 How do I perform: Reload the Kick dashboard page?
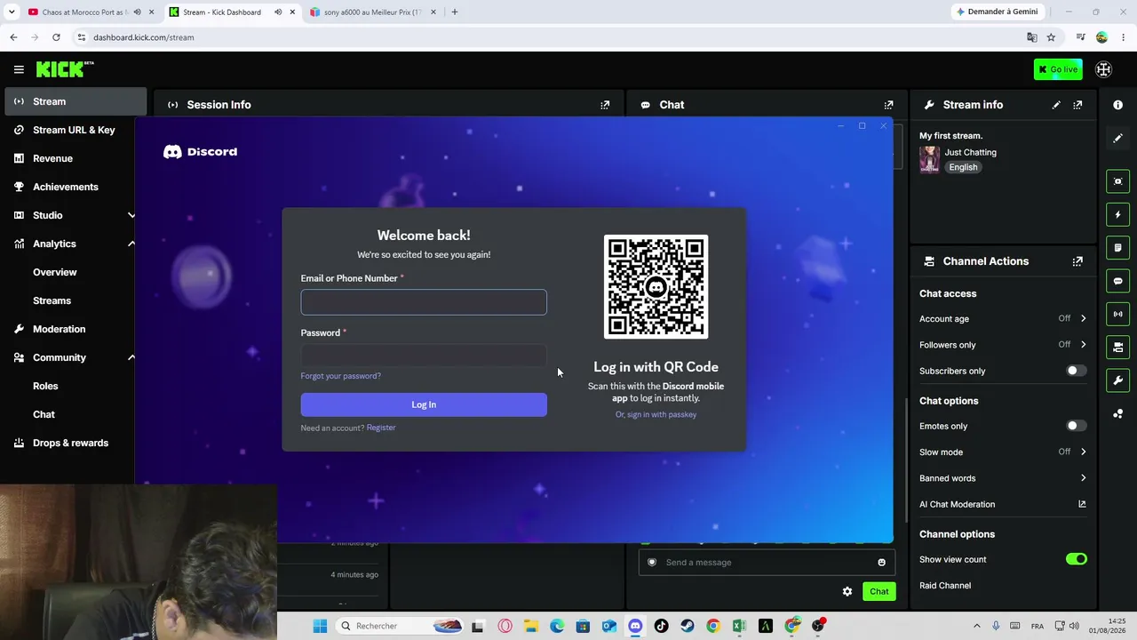56,37
